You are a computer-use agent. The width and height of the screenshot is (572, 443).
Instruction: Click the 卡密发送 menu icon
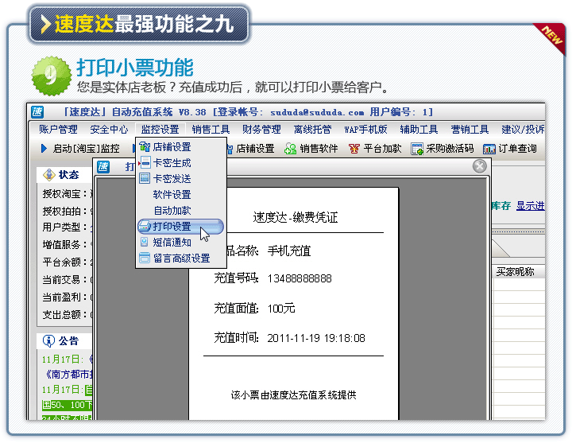145,178
